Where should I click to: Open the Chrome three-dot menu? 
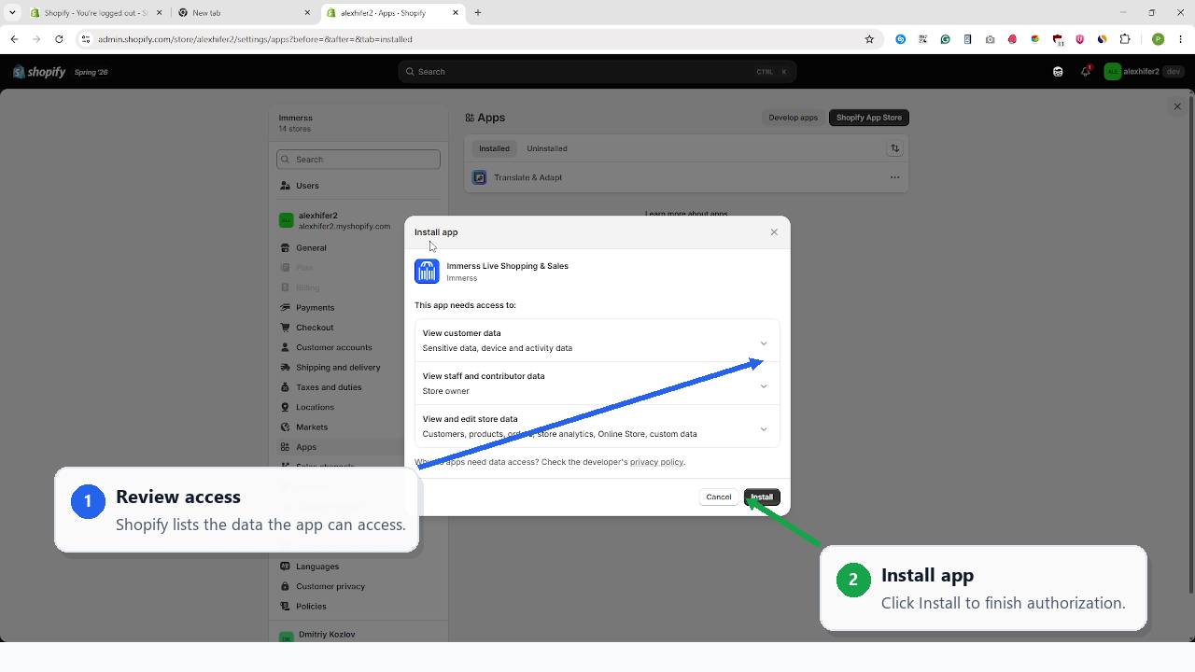click(1180, 39)
